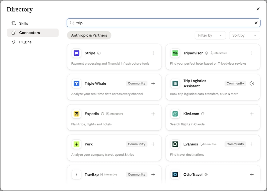This screenshot has height=191, width=267.
Task: Open the Perk connector name
Action: pyautogui.click(x=88, y=144)
